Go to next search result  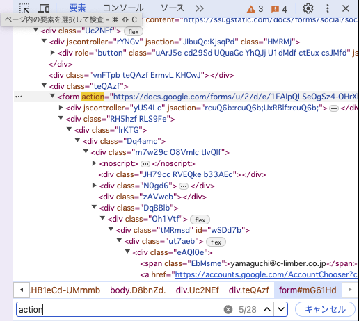point(281,309)
